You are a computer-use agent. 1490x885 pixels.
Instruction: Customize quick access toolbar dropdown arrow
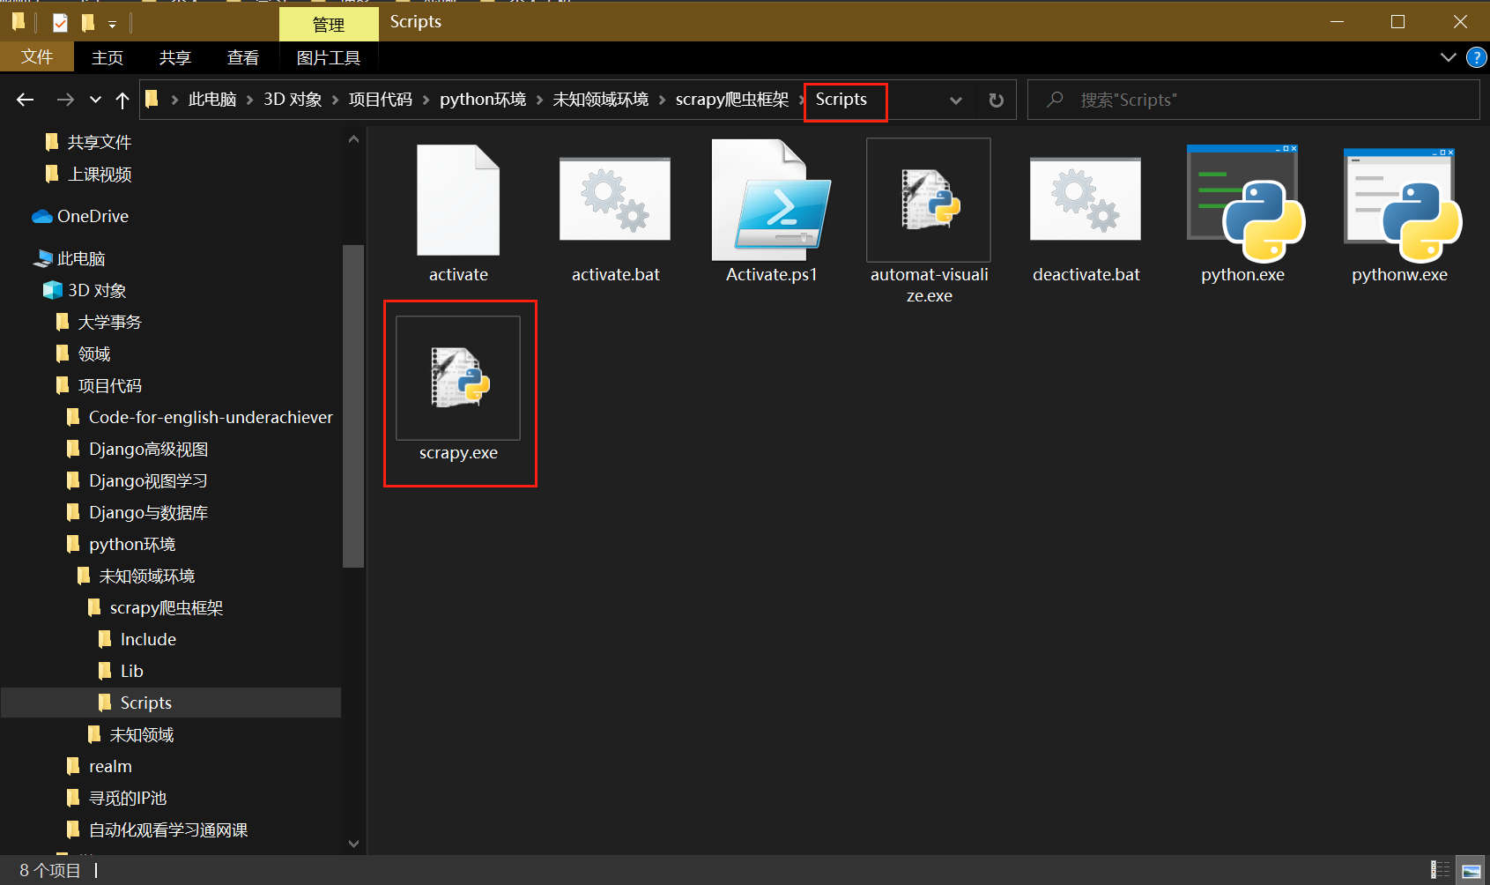pyautogui.click(x=112, y=25)
